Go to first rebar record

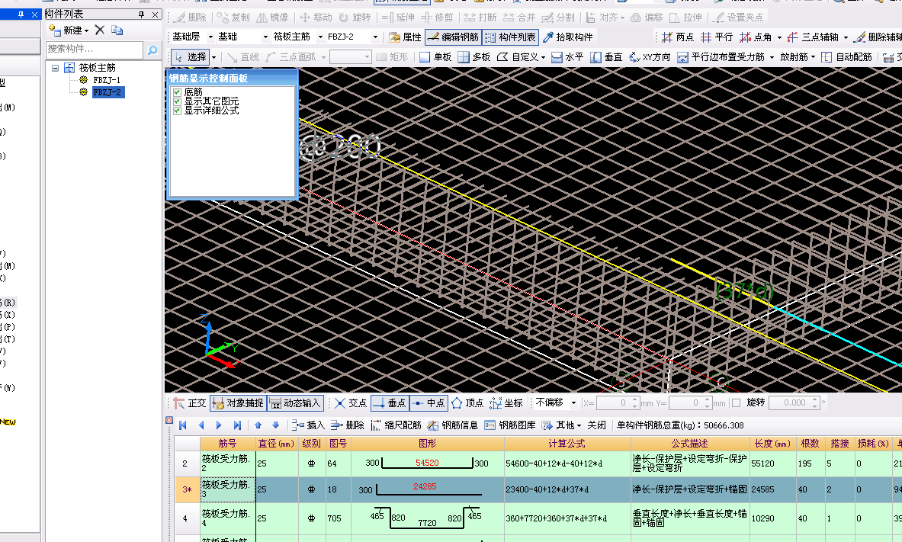pos(183,425)
